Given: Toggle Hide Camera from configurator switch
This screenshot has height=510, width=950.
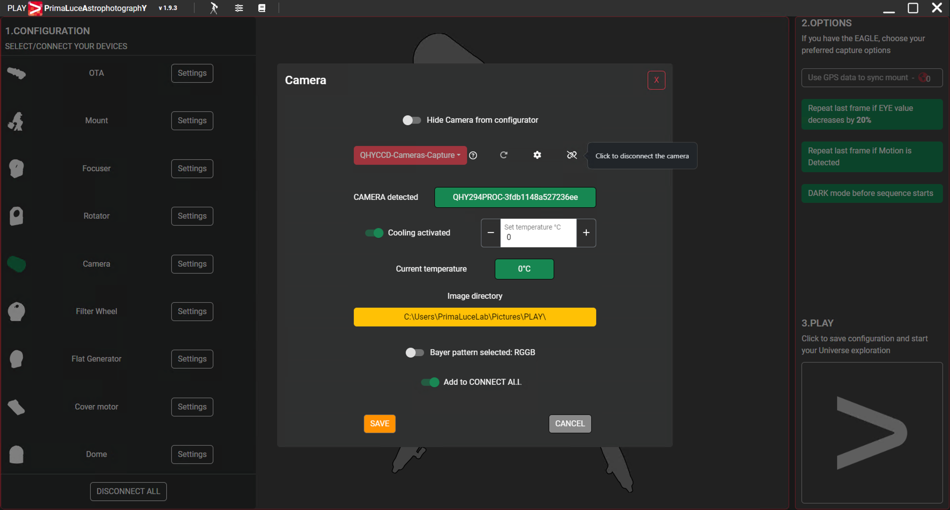Looking at the screenshot, I should pyautogui.click(x=412, y=120).
